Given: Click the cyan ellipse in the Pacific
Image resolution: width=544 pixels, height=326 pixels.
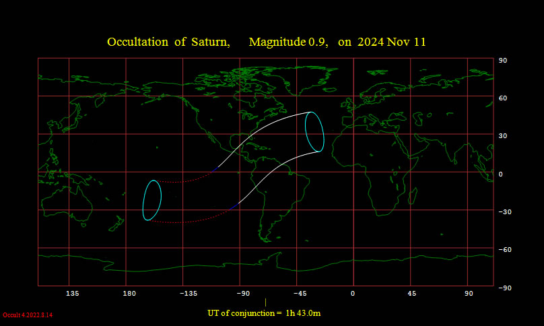Looking at the screenshot, I should [x=152, y=200].
